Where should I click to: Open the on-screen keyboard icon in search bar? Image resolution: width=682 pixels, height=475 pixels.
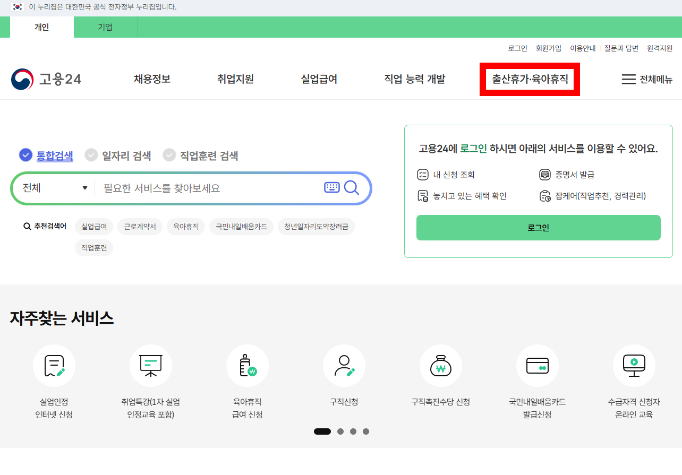[331, 188]
